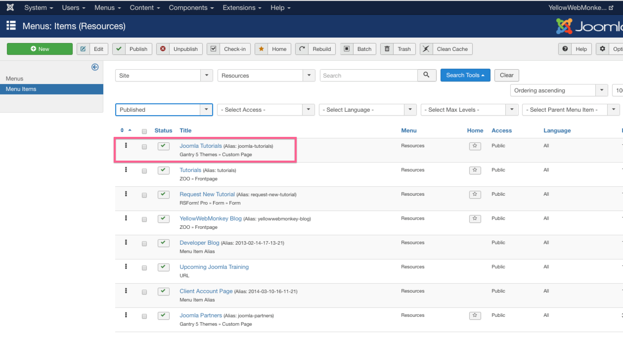
Task: Open YellowWebMonke... site link at top right
Action: click(x=581, y=7)
